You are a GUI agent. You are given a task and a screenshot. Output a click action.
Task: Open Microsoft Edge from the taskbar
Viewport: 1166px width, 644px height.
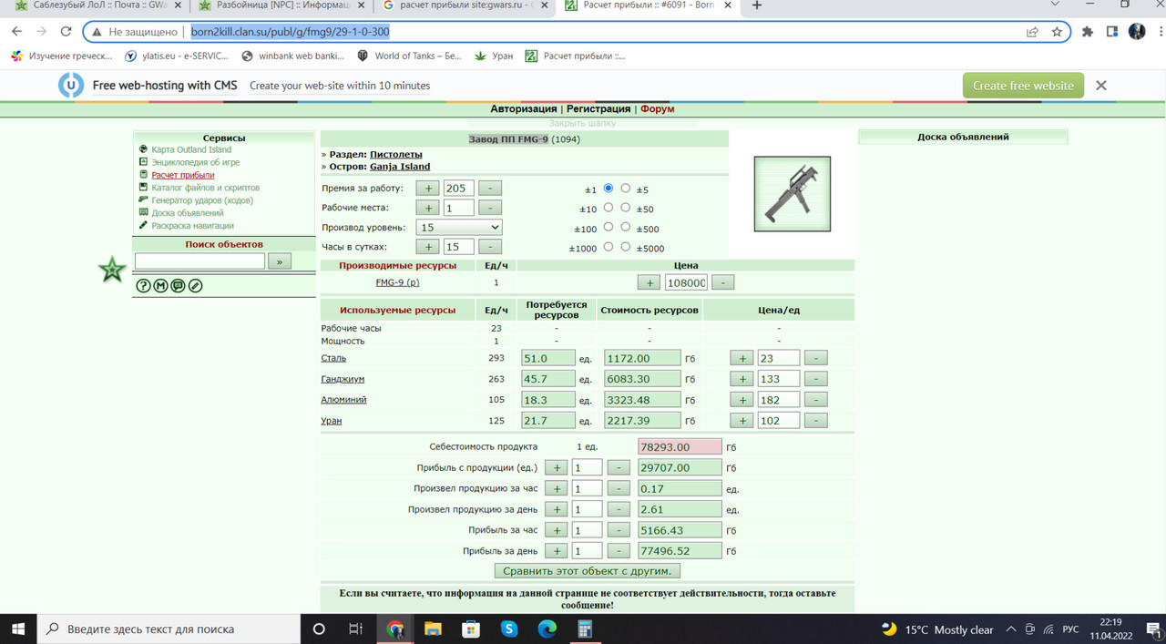(x=547, y=629)
